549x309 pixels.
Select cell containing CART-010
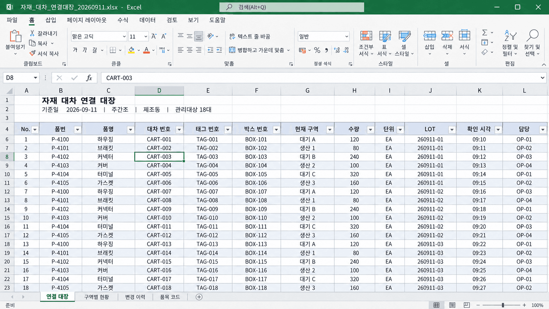tap(159, 218)
